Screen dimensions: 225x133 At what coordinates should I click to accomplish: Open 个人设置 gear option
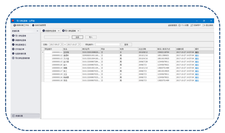point(184,25)
